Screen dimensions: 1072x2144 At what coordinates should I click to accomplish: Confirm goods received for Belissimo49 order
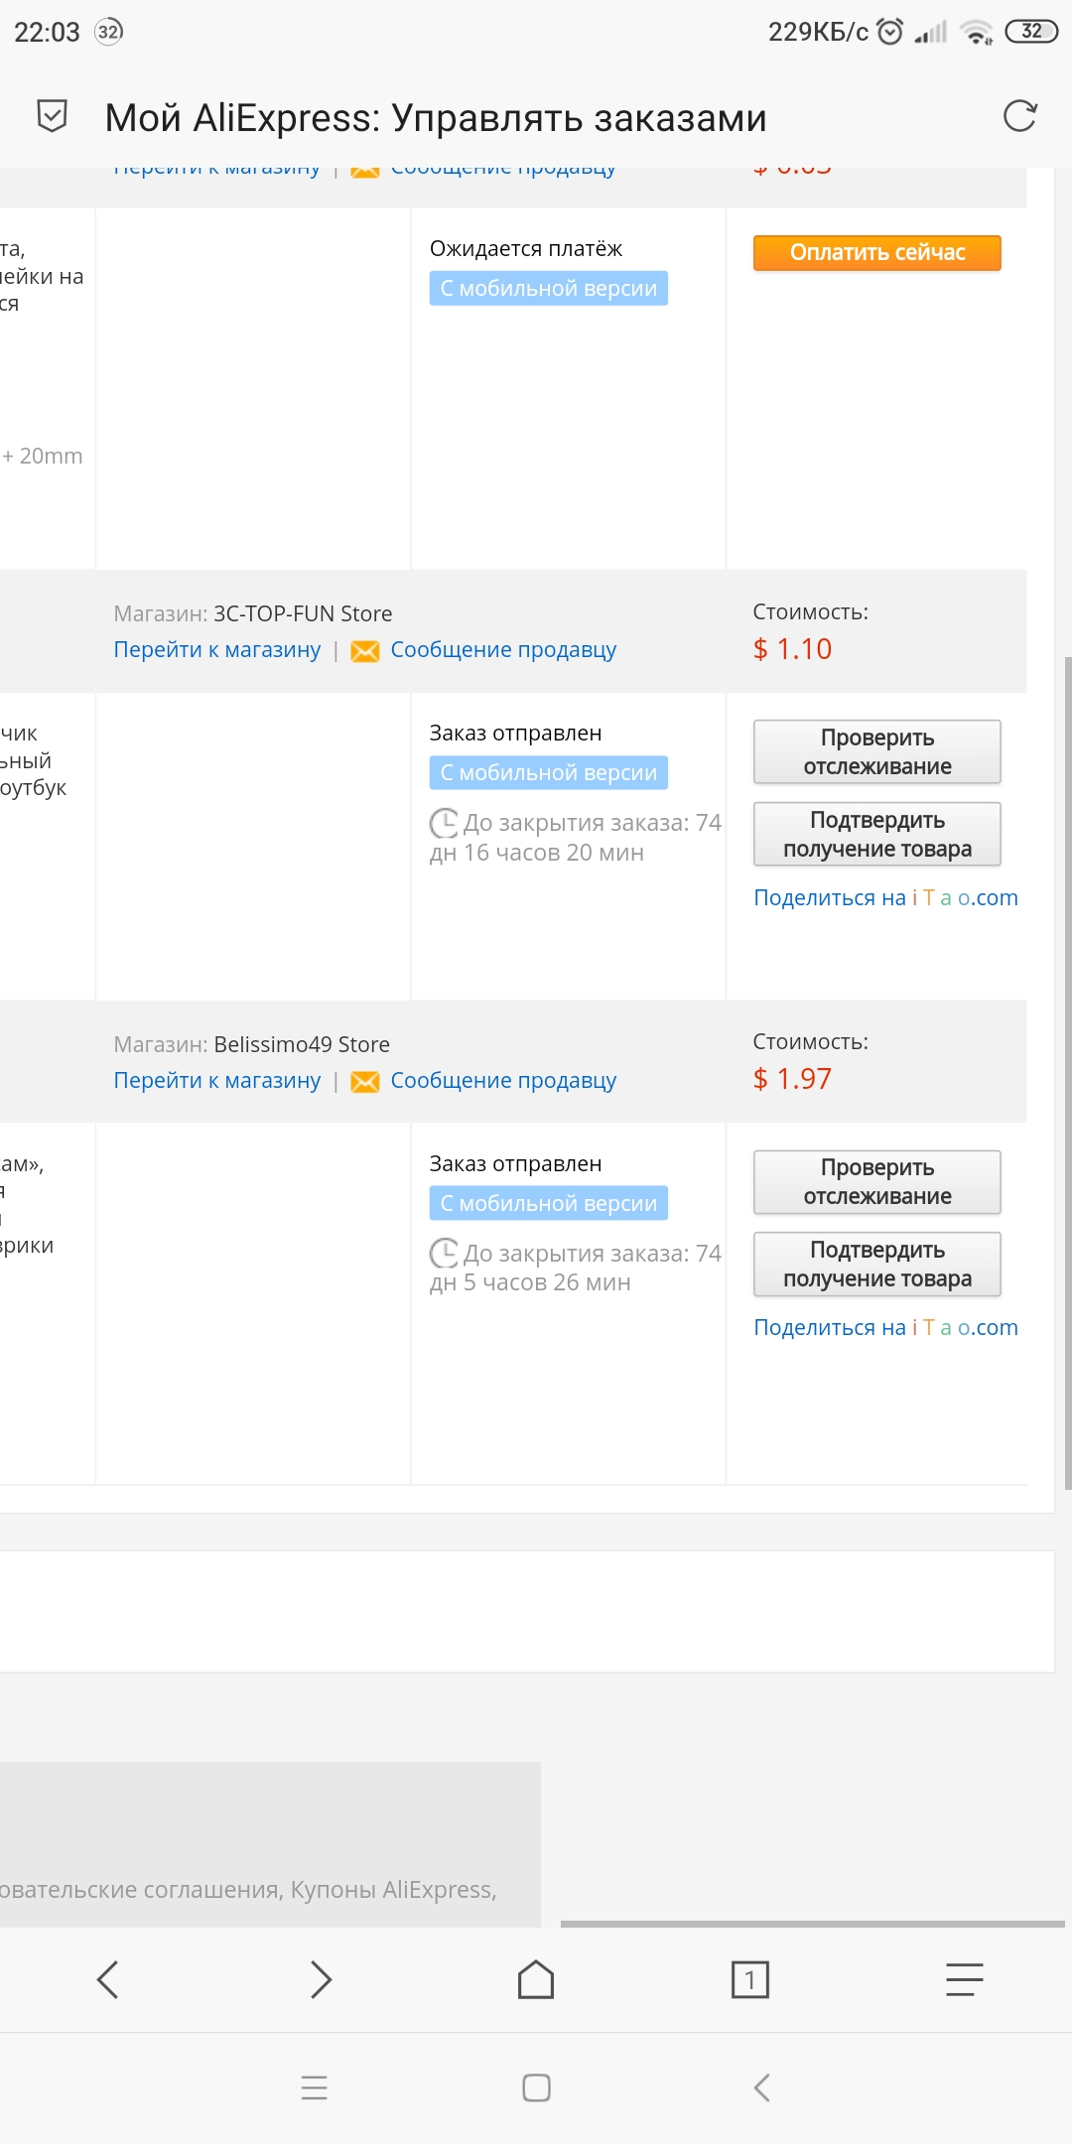[877, 1264]
